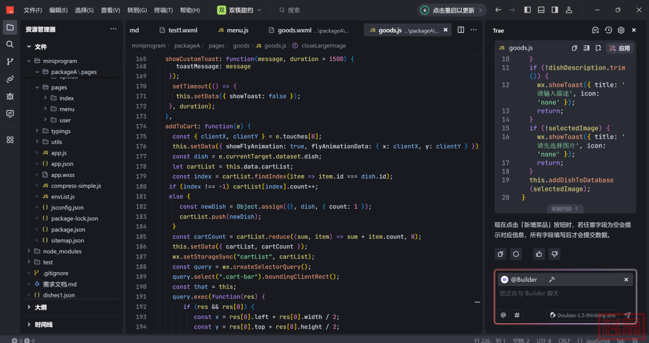This screenshot has height=343, width=649.
Task: Open the Run and Debug view
Action: click(x=10, y=96)
